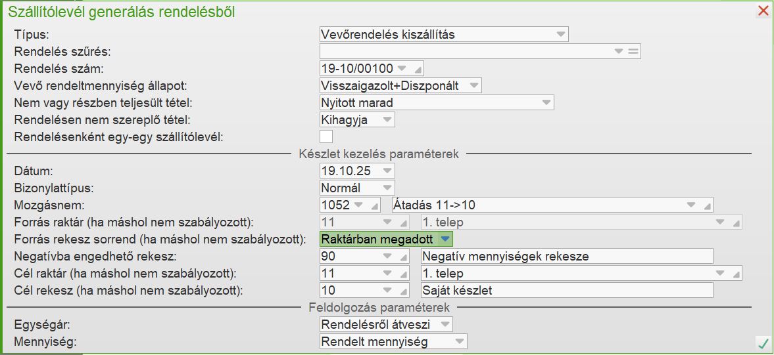The width and height of the screenshot is (774, 355).
Task: Open the highlighted Raktárban megadott dropdown
Action: [x=445, y=239]
